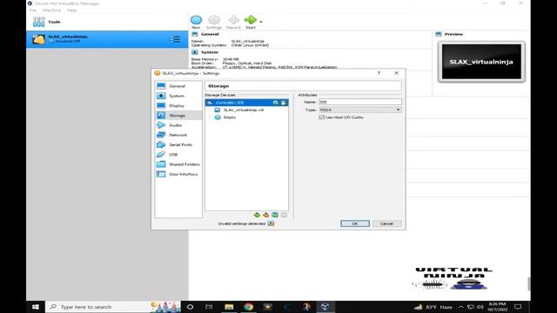The image size is (557, 313).
Task: Open Task View from the taskbar
Action: click(209, 307)
